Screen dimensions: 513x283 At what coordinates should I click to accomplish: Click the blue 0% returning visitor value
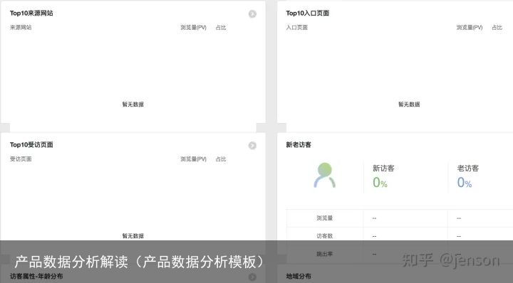click(x=465, y=182)
